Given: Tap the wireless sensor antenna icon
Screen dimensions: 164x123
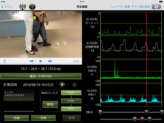Looking at the screenshot, I should click(23, 7).
